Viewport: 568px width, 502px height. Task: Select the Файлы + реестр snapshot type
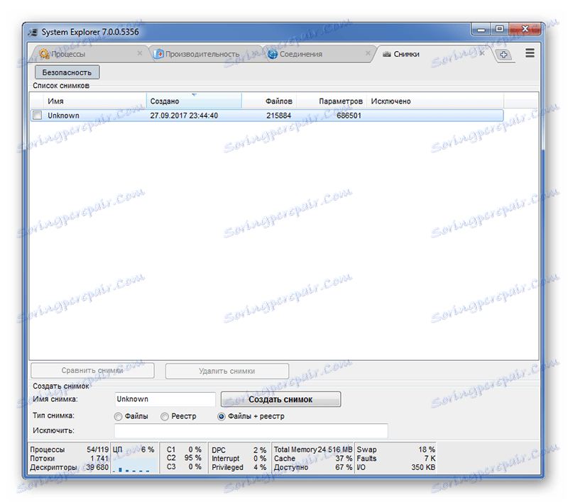[251, 416]
